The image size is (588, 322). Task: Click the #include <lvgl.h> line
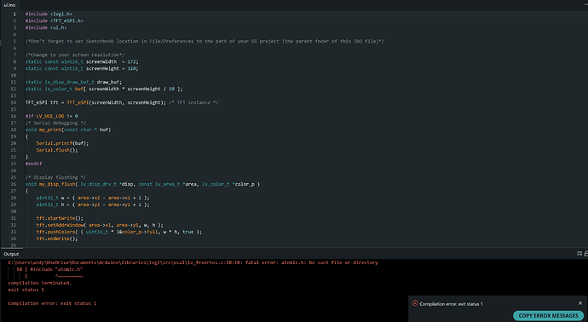pyautogui.click(x=49, y=14)
